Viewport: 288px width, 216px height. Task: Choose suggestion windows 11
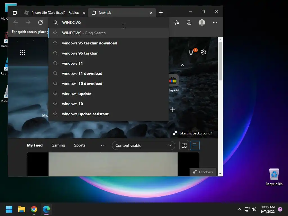(x=109, y=63)
